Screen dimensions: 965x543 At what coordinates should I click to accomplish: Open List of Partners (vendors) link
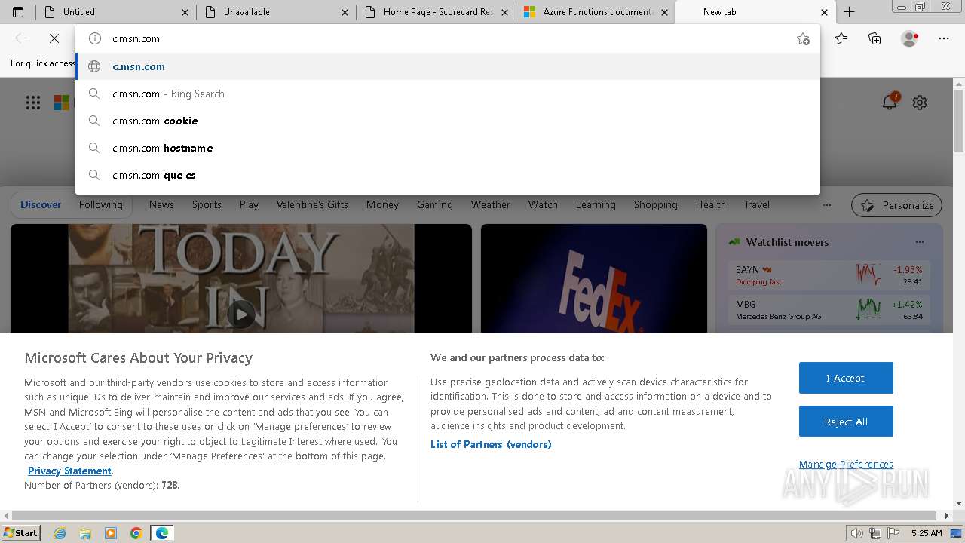coord(491,444)
